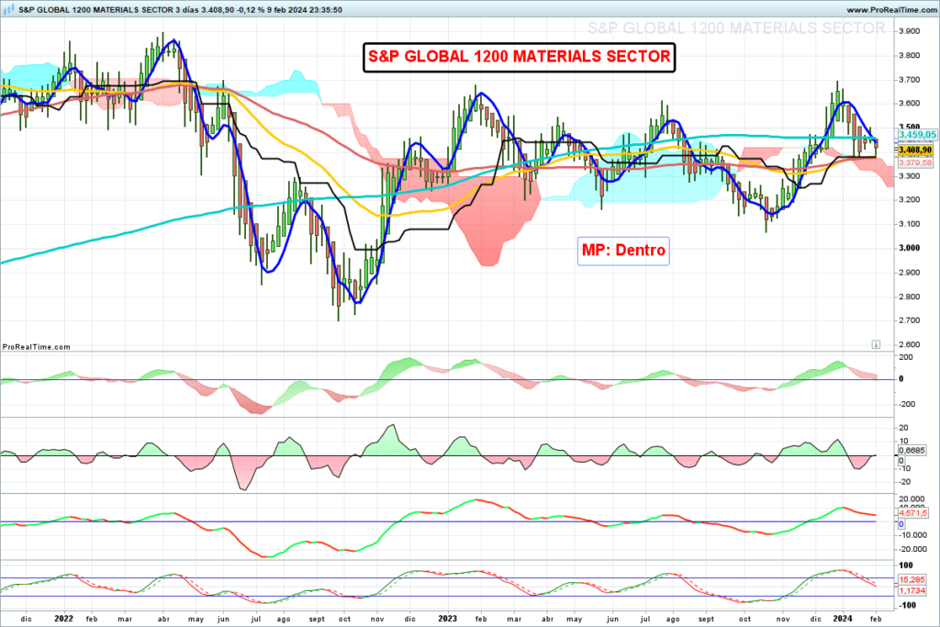This screenshot has height=627, width=940.
Task: Click the -200 label on first indicator axis
Action: point(907,404)
